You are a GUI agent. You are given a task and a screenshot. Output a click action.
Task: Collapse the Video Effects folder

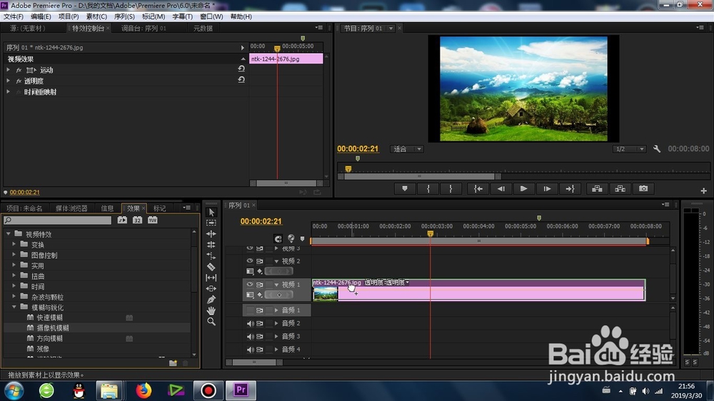[8, 233]
